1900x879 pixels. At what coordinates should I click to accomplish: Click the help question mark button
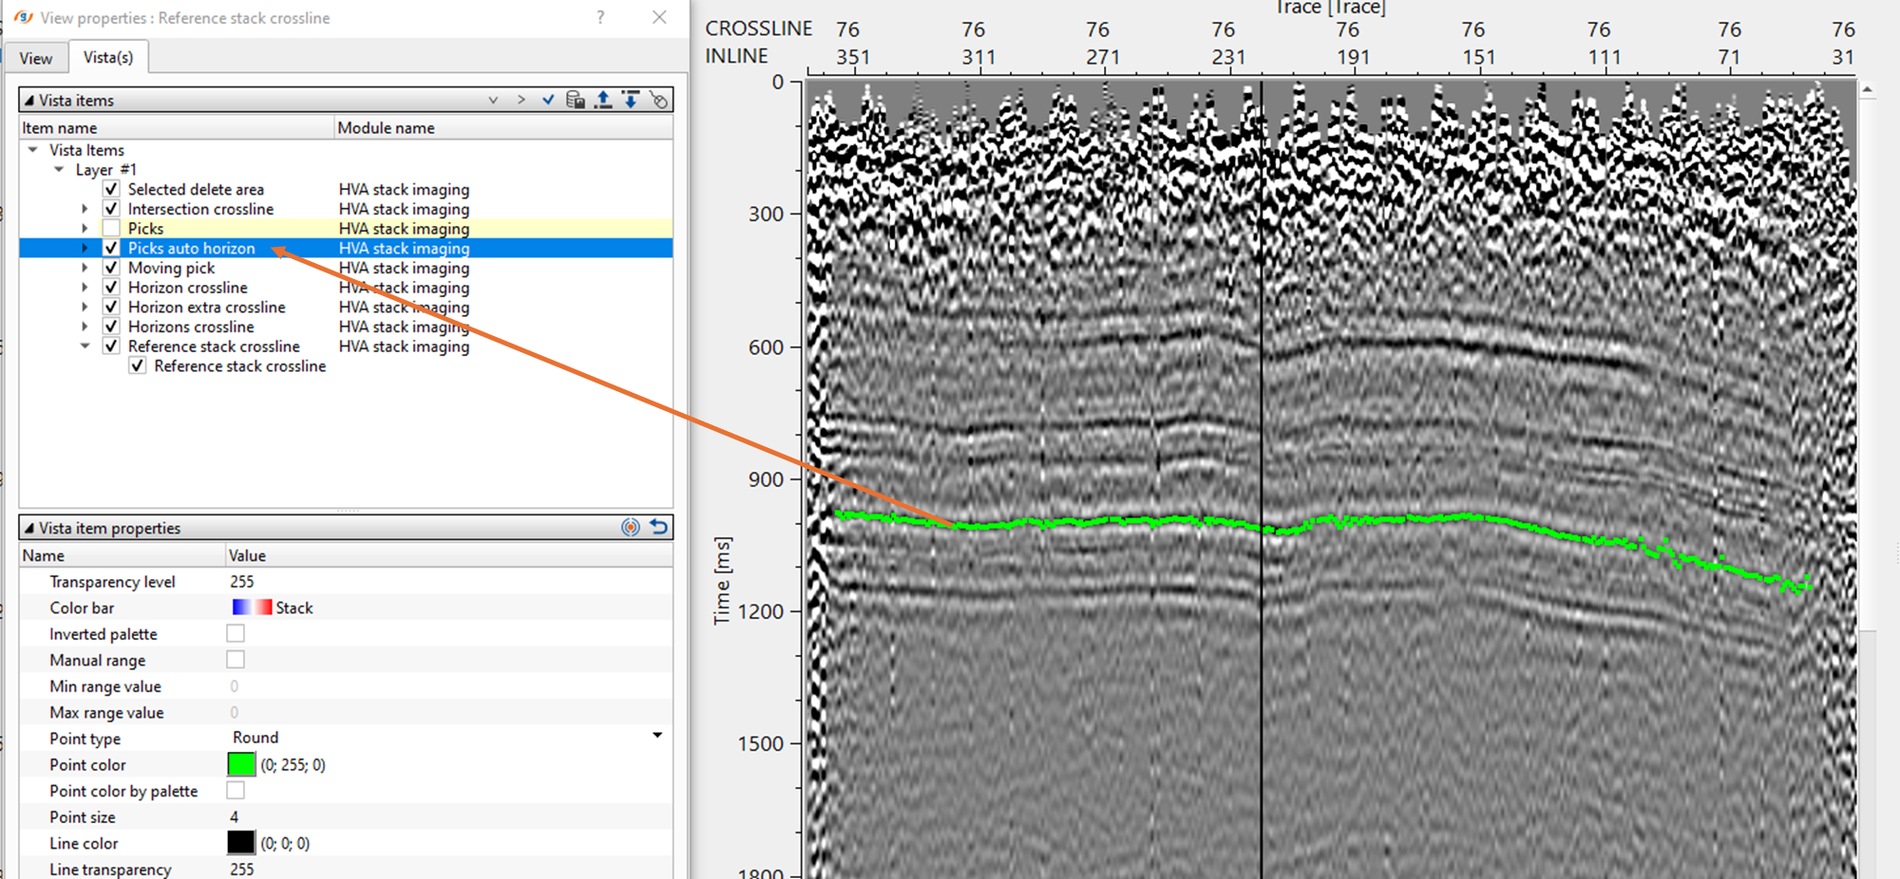click(600, 17)
